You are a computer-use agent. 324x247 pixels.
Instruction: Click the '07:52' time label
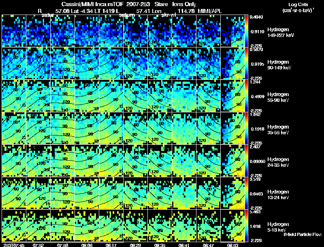tap(38, 245)
